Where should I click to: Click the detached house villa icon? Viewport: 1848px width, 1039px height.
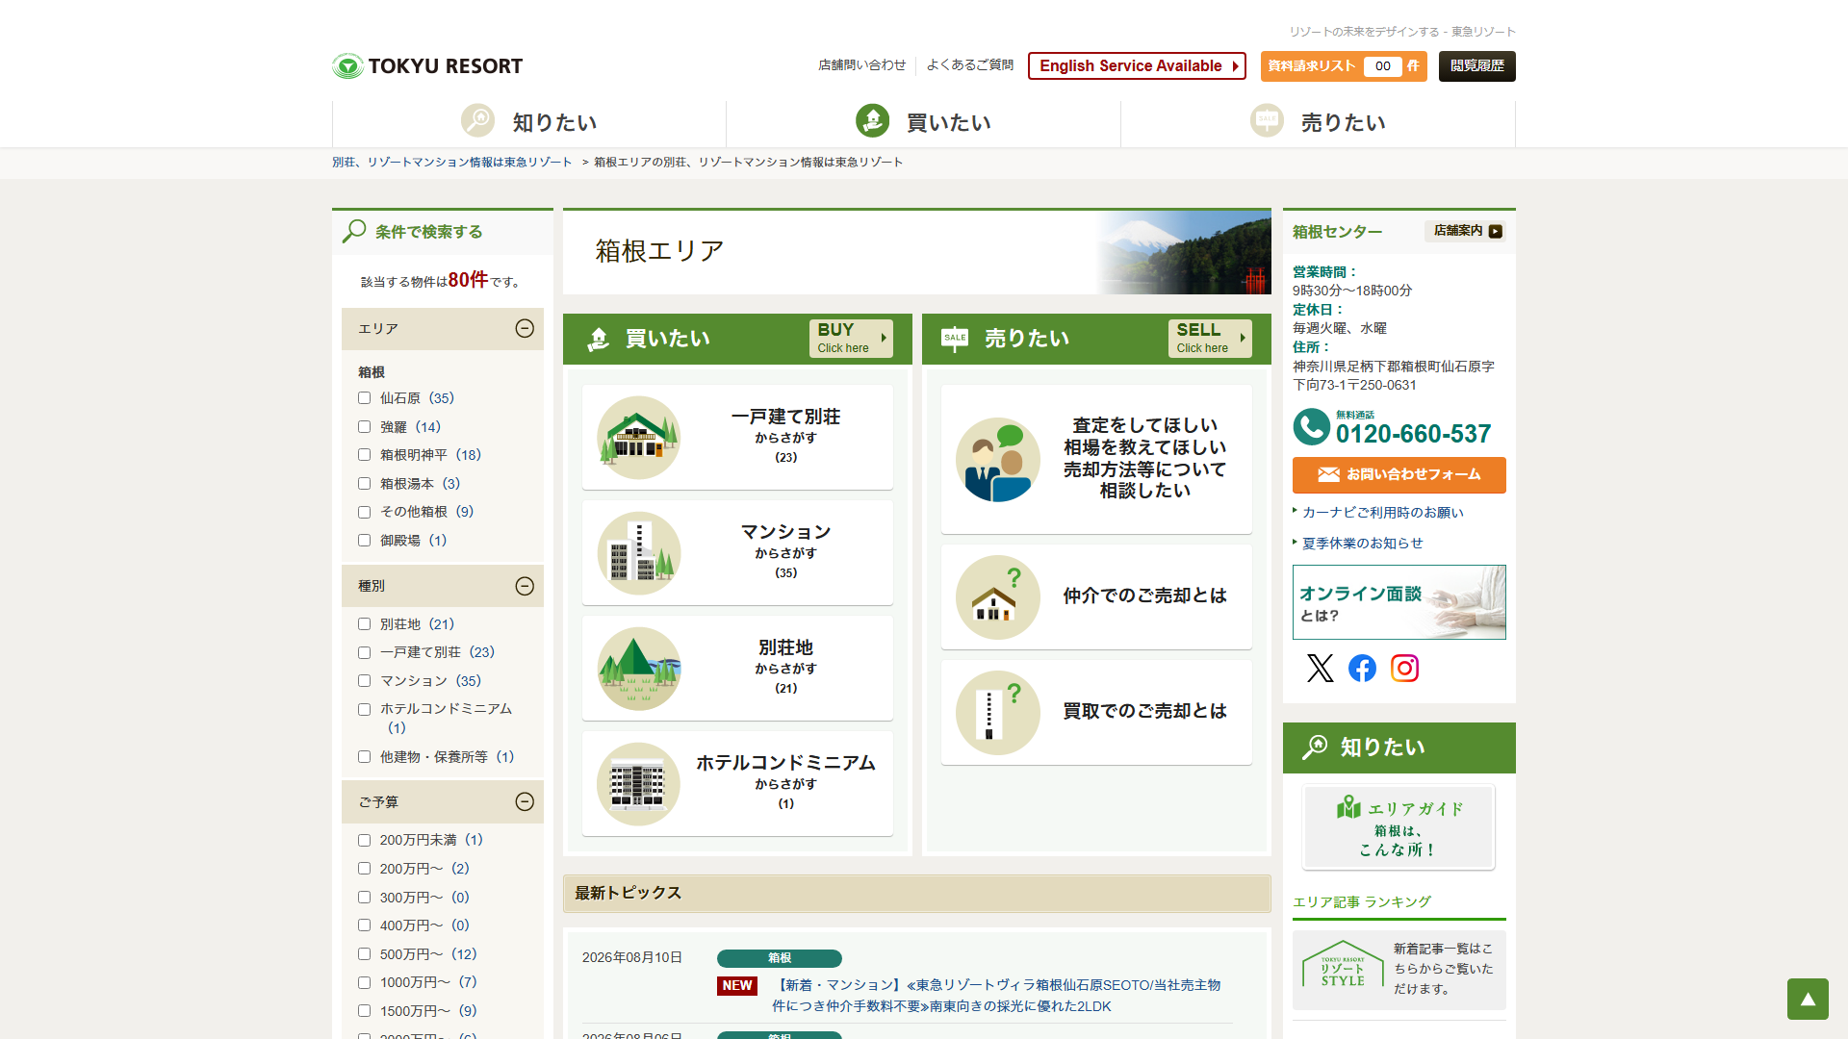(x=638, y=438)
